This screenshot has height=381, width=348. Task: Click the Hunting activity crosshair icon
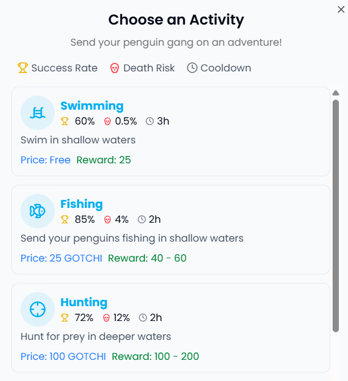point(38,309)
